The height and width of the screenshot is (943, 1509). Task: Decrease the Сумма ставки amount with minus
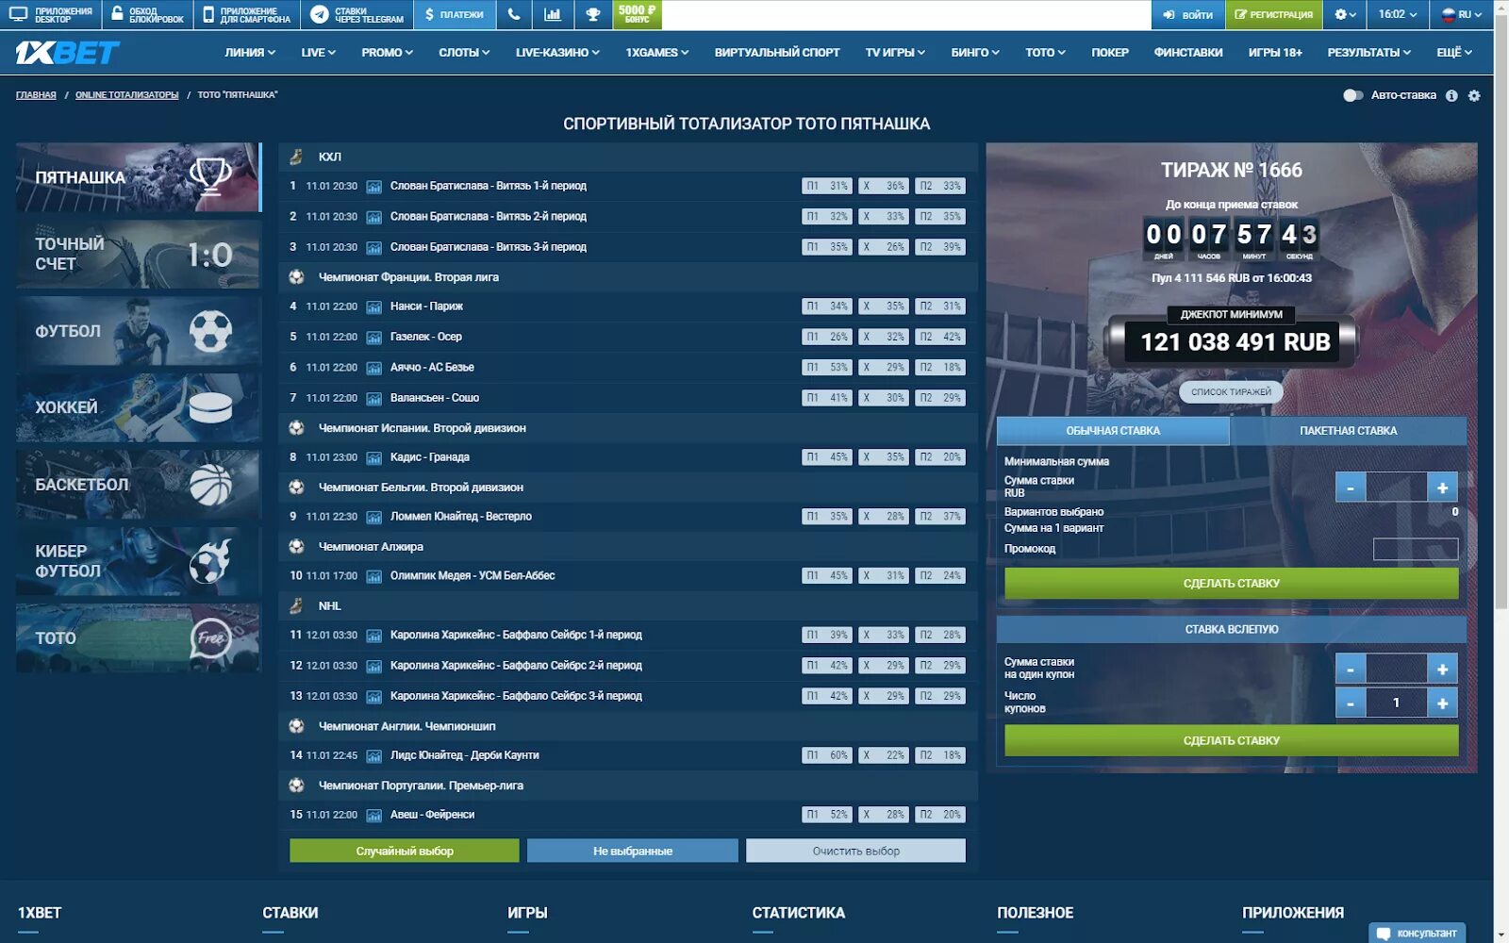pos(1351,488)
